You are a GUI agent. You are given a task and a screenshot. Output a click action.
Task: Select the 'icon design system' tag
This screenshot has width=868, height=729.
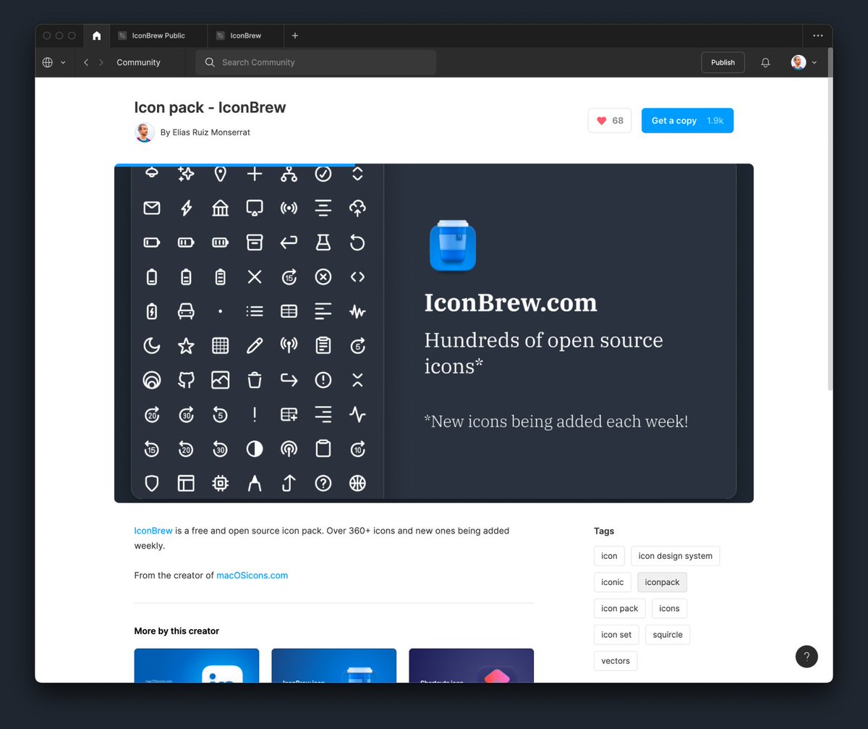coord(676,556)
